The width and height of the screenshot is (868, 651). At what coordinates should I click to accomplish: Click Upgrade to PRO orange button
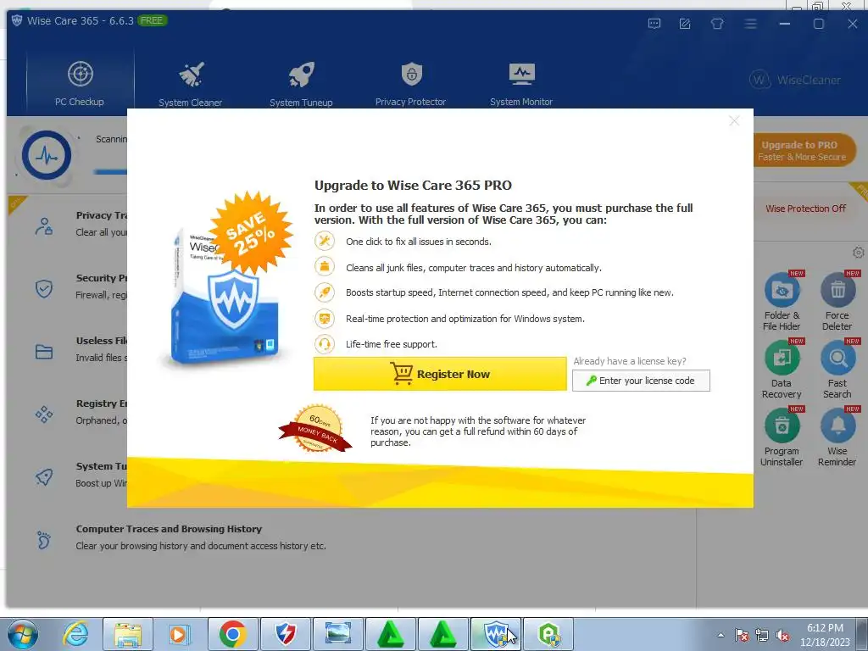pos(802,150)
